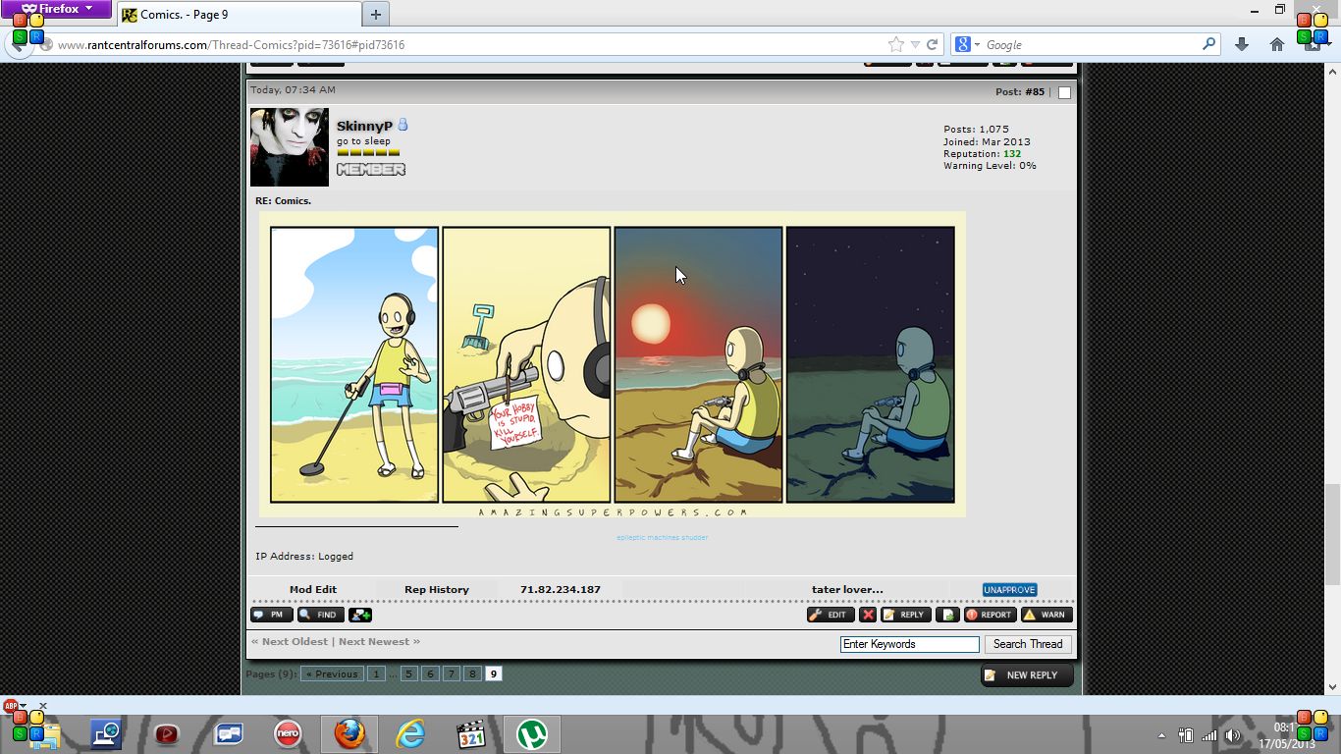
Task: Bookmark this page with the star icon
Action: pyautogui.click(x=895, y=44)
